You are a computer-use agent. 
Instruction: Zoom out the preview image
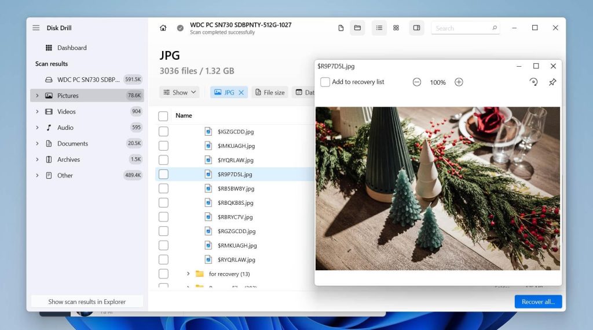coord(417,82)
